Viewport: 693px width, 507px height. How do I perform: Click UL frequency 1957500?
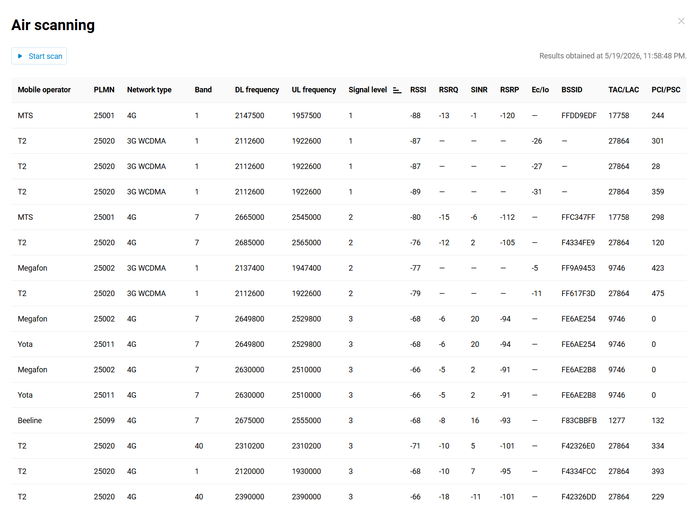(306, 116)
